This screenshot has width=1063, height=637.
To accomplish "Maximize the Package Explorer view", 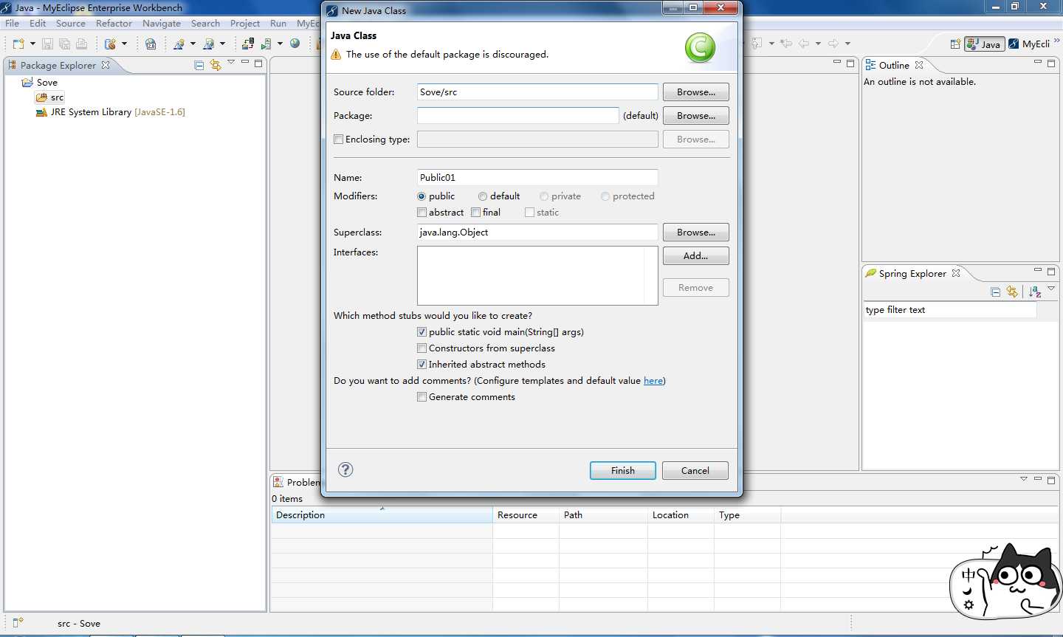I will pyautogui.click(x=258, y=63).
